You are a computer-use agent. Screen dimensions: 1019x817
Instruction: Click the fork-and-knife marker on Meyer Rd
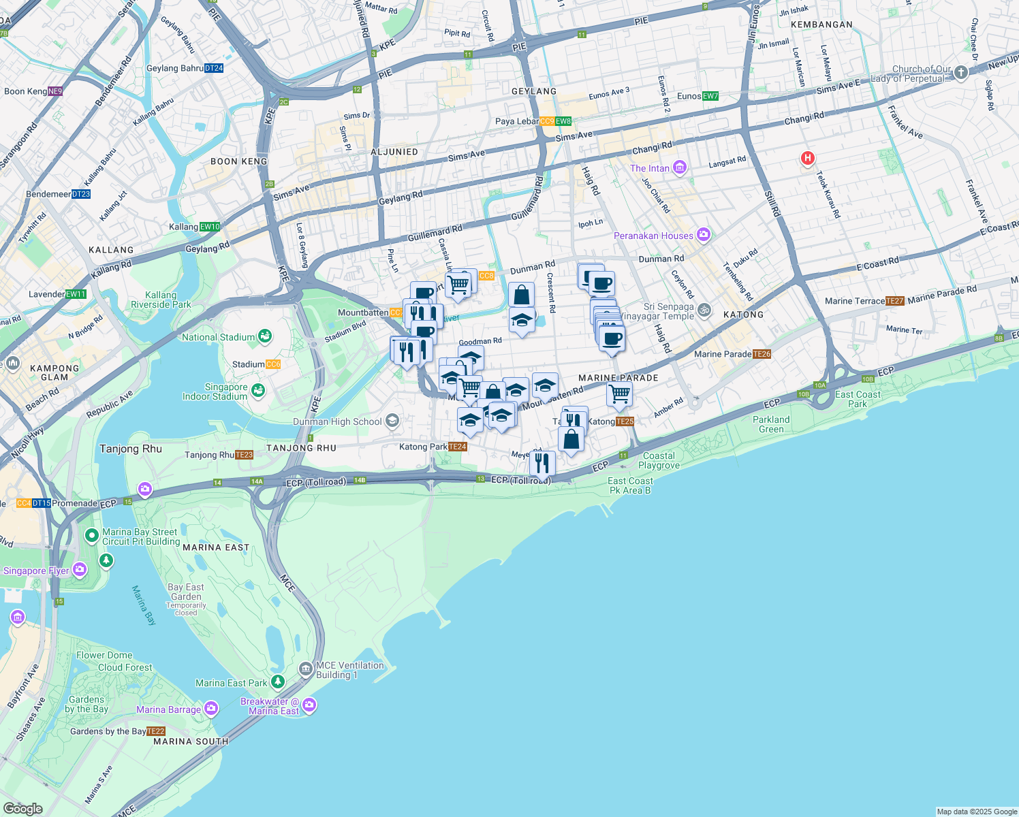coord(542,464)
